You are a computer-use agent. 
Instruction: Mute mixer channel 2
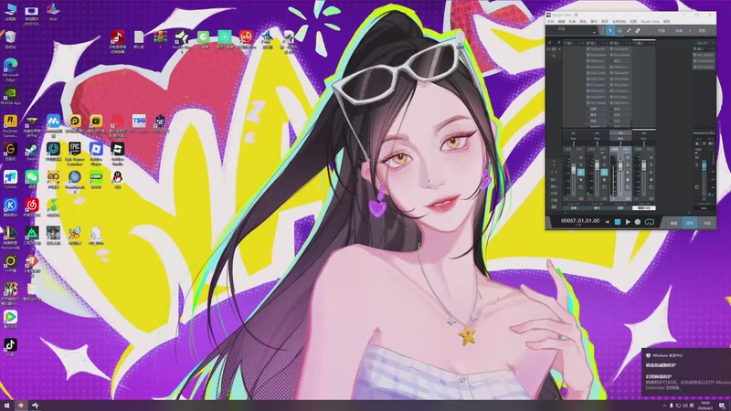pyautogui.click(x=604, y=157)
